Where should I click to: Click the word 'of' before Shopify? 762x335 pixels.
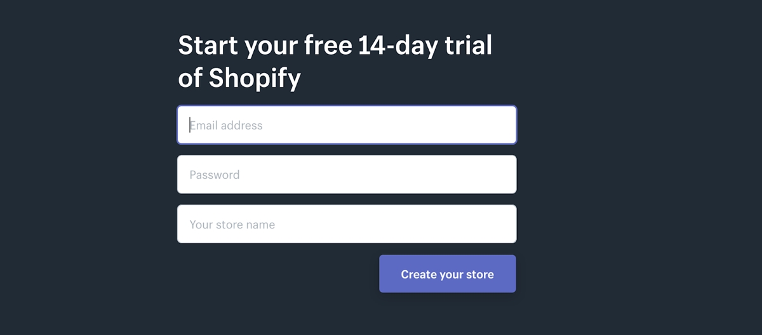tap(190, 79)
